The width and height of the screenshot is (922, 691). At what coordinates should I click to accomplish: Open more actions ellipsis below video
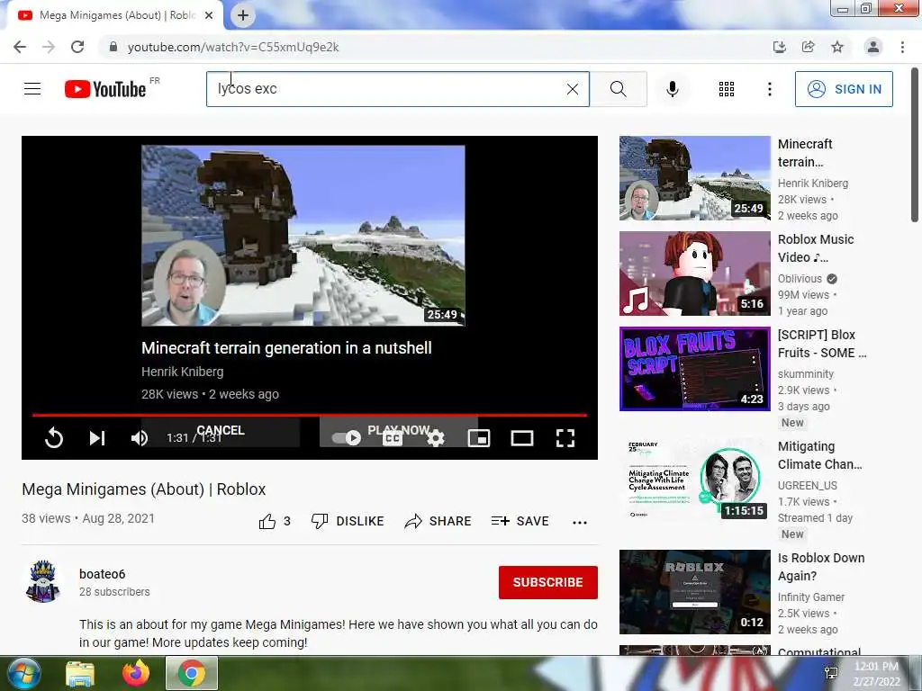[x=580, y=523]
